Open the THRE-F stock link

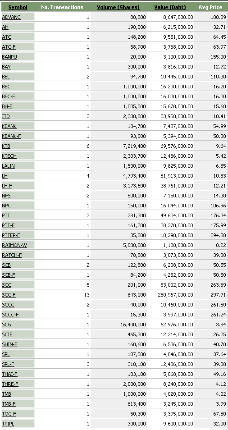10,384
